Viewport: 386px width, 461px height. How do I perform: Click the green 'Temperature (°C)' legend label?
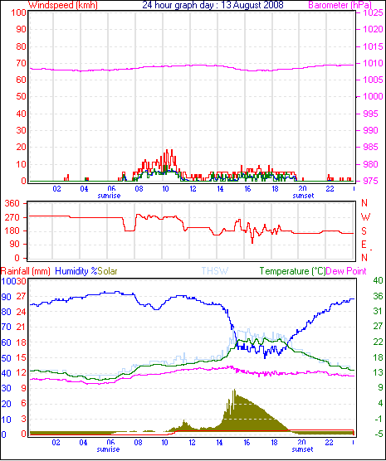tap(293, 271)
